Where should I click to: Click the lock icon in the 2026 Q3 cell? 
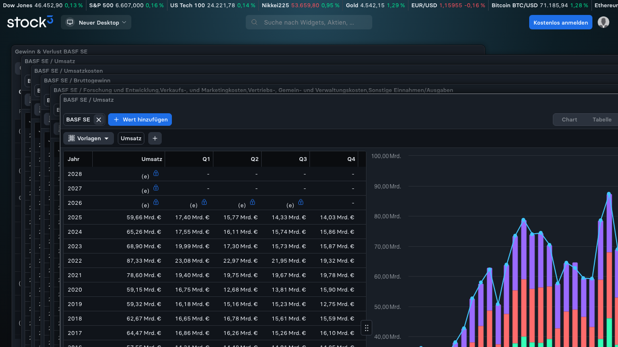coord(301,202)
